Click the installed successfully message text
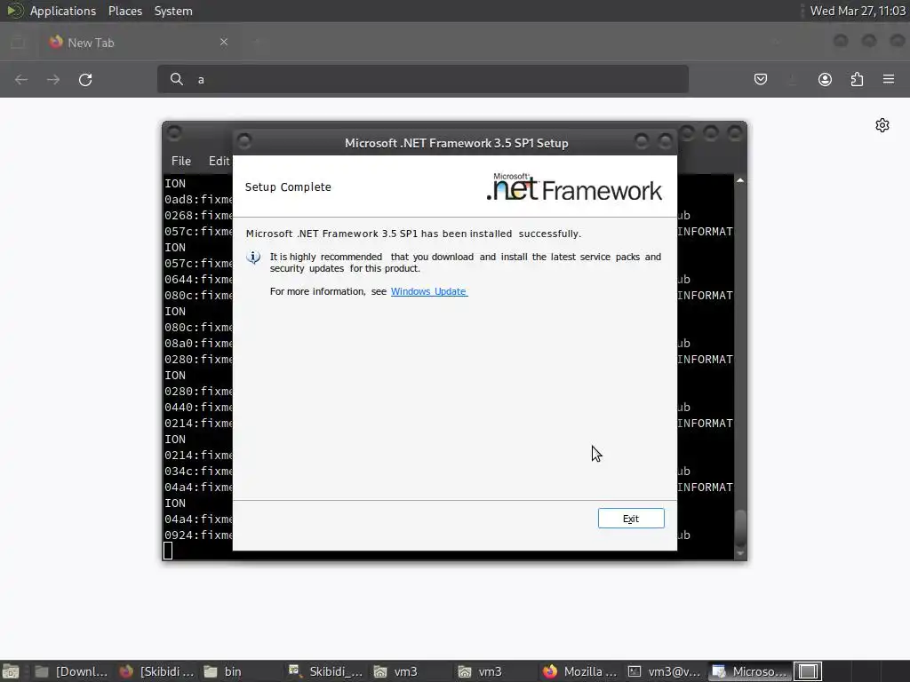This screenshot has width=910, height=682. click(x=413, y=234)
